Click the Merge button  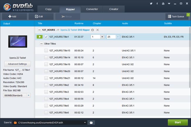pos(68,16)
